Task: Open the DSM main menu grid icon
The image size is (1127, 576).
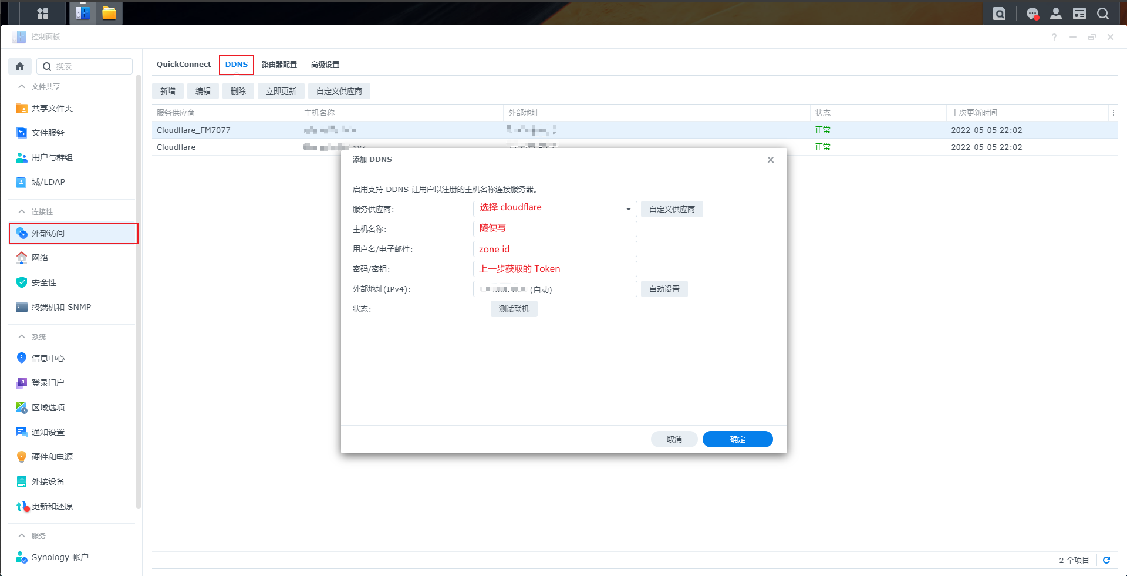Action: 43,14
